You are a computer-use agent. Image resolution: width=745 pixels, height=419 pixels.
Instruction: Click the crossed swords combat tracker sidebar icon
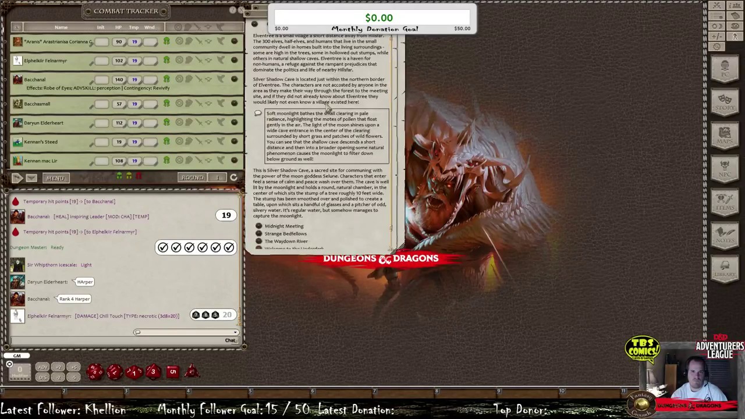(716, 6)
